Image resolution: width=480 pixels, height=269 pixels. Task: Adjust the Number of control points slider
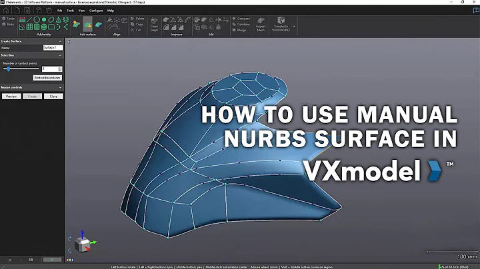pyautogui.click(x=21, y=69)
